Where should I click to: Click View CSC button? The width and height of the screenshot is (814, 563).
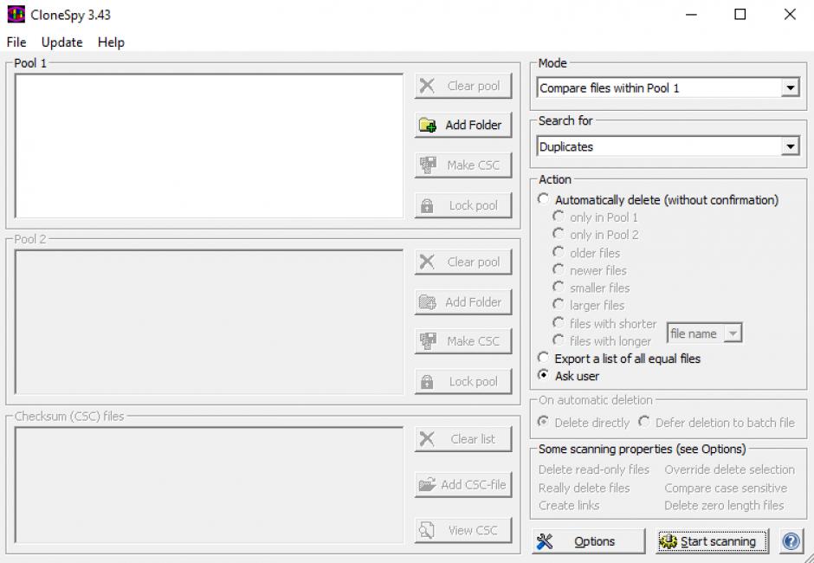point(463,530)
